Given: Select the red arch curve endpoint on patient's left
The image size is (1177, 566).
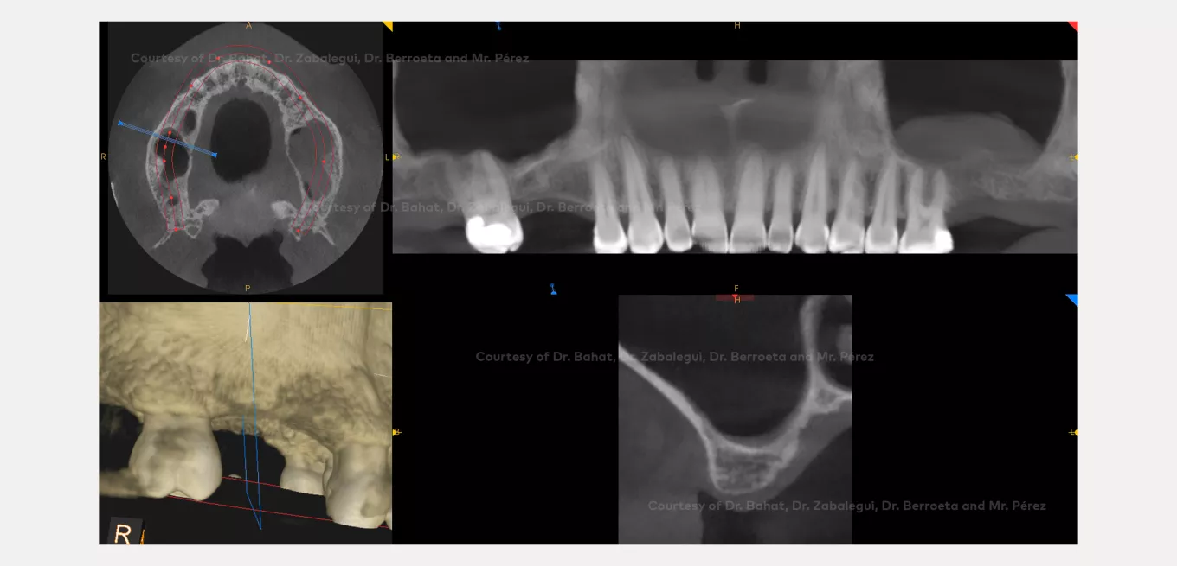Looking at the screenshot, I should click(298, 232).
